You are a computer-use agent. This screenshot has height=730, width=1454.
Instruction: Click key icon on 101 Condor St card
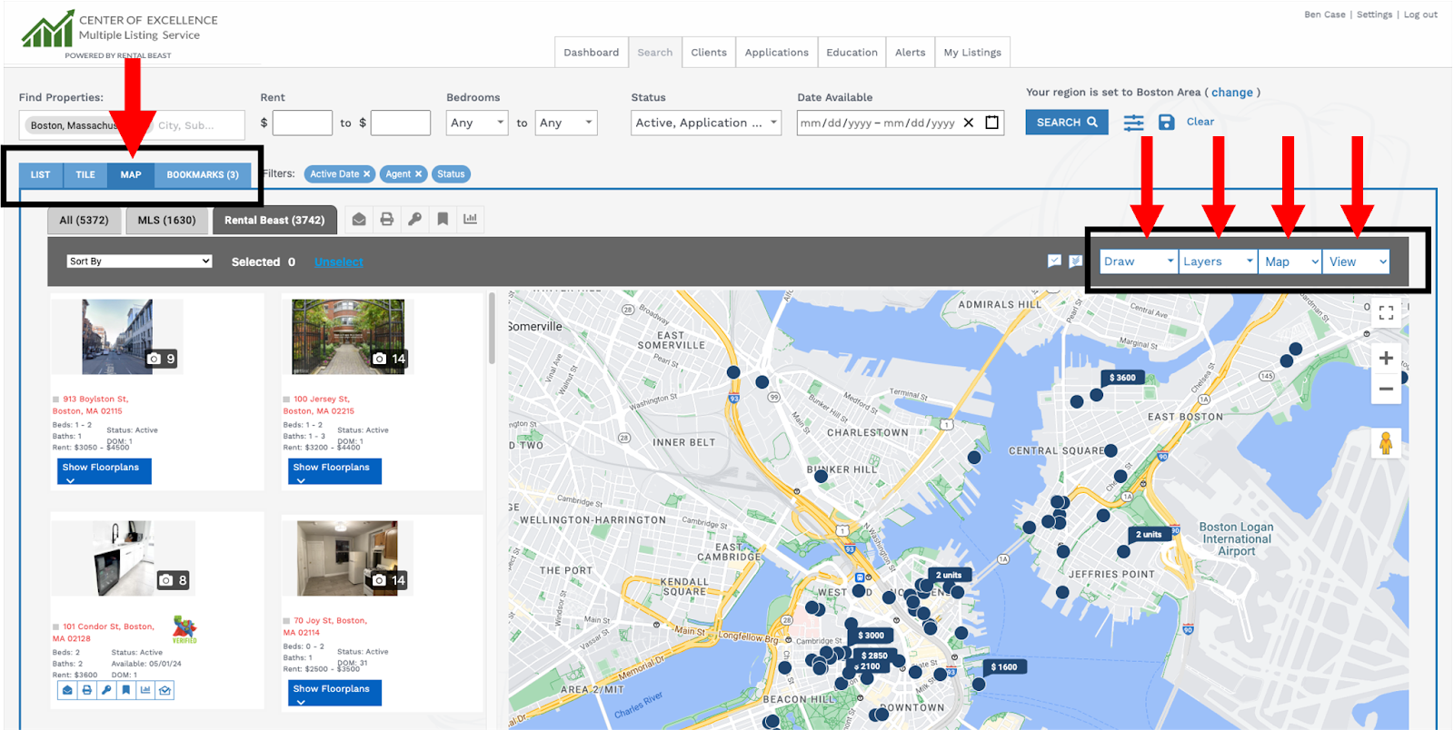[106, 690]
